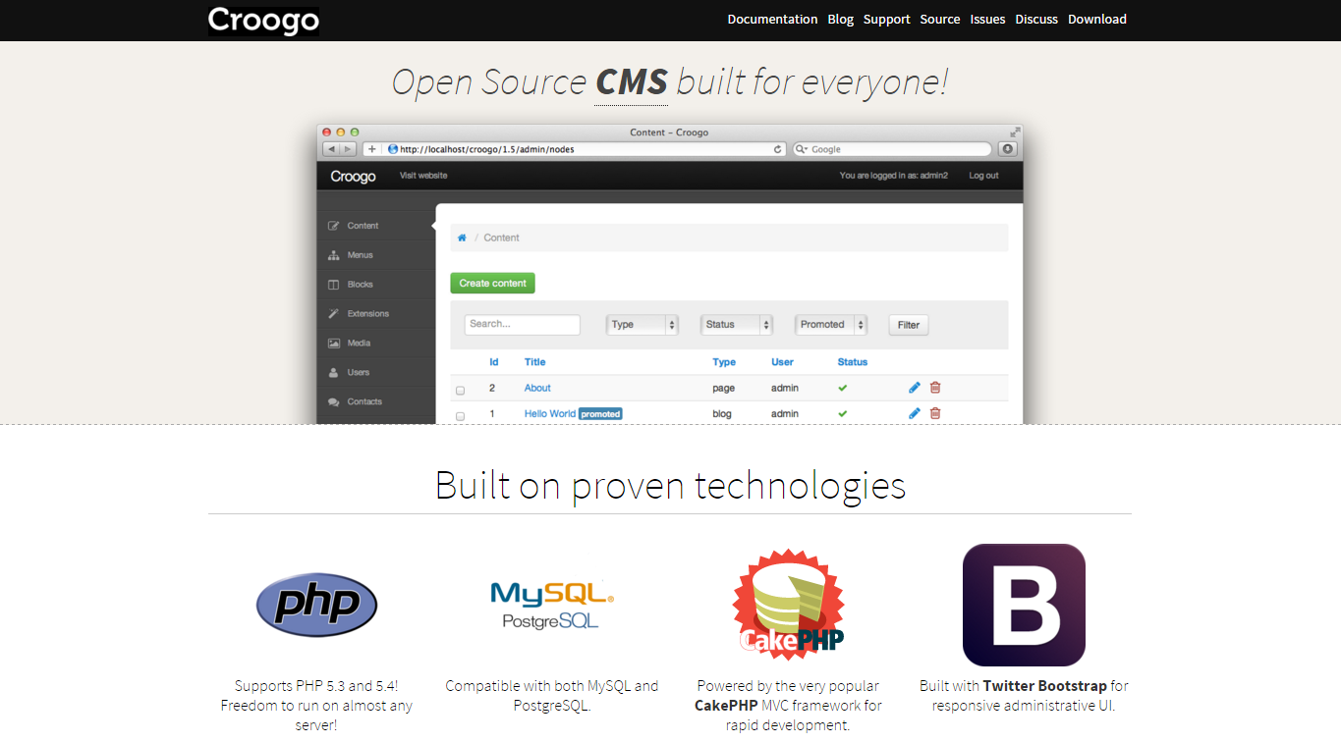Click the edit pencil for About row
This screenshot has width=1341, height=743.
[x=915, y=388]
